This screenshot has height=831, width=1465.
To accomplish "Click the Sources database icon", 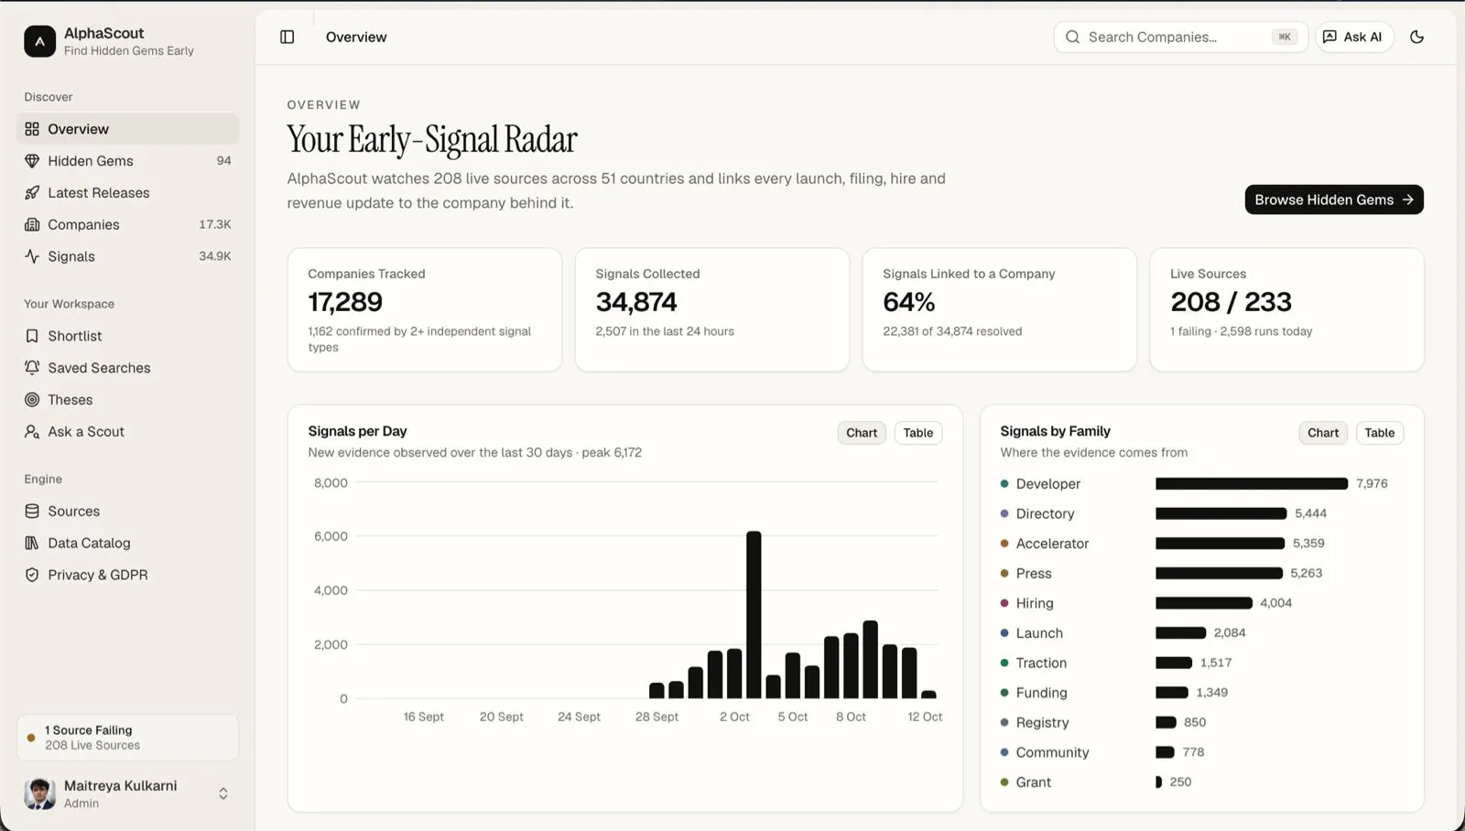I will click(32, 512).
